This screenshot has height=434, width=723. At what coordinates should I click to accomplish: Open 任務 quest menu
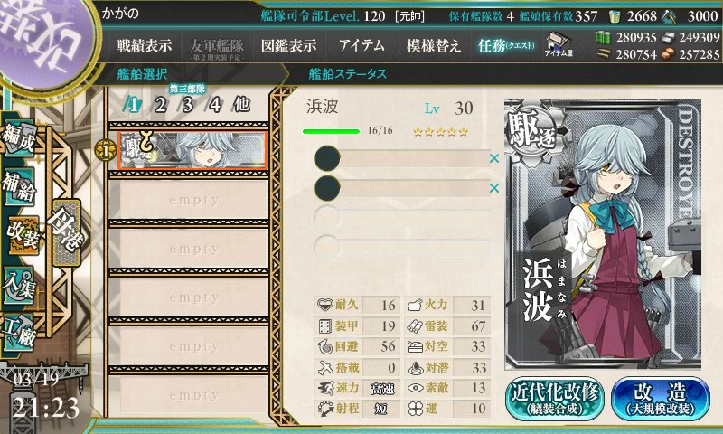(506, 45)
